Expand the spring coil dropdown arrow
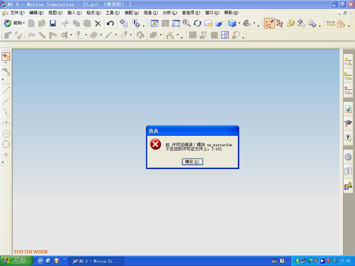This screenshot has width=355, height=266. click(101, 35)
